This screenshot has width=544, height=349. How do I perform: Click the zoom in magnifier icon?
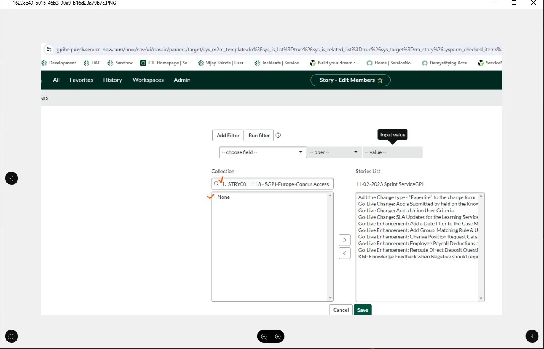coord(278,336)
